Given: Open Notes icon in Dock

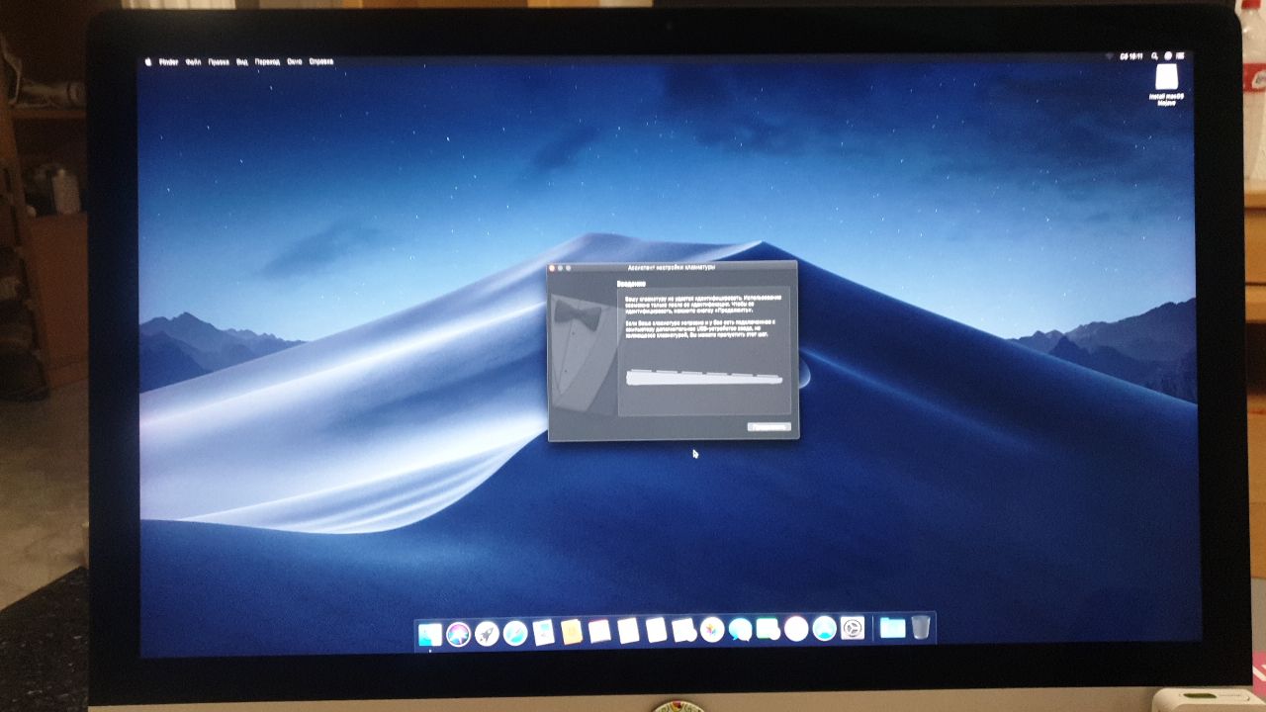Looking at the screenshot, I should pos(628,631).
